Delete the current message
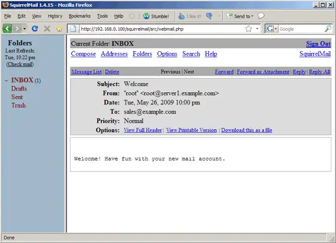Image resolution: width=336 pixels, height=243 pixels. click(112, 71)
